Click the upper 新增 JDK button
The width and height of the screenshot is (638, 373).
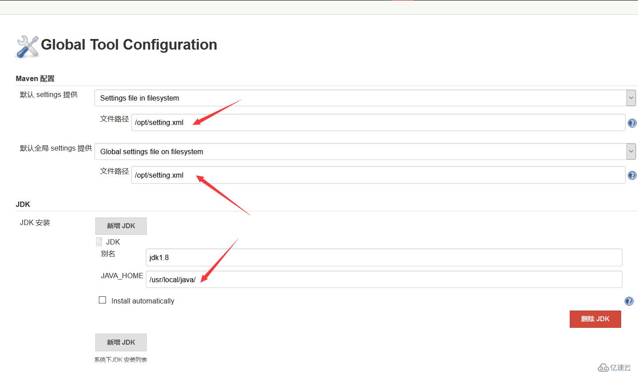pyautogui.click(x=121, y=226)
